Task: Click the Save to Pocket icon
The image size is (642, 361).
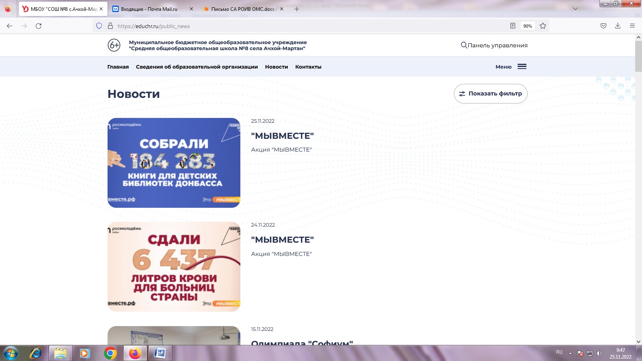Action: pos(603,26)
